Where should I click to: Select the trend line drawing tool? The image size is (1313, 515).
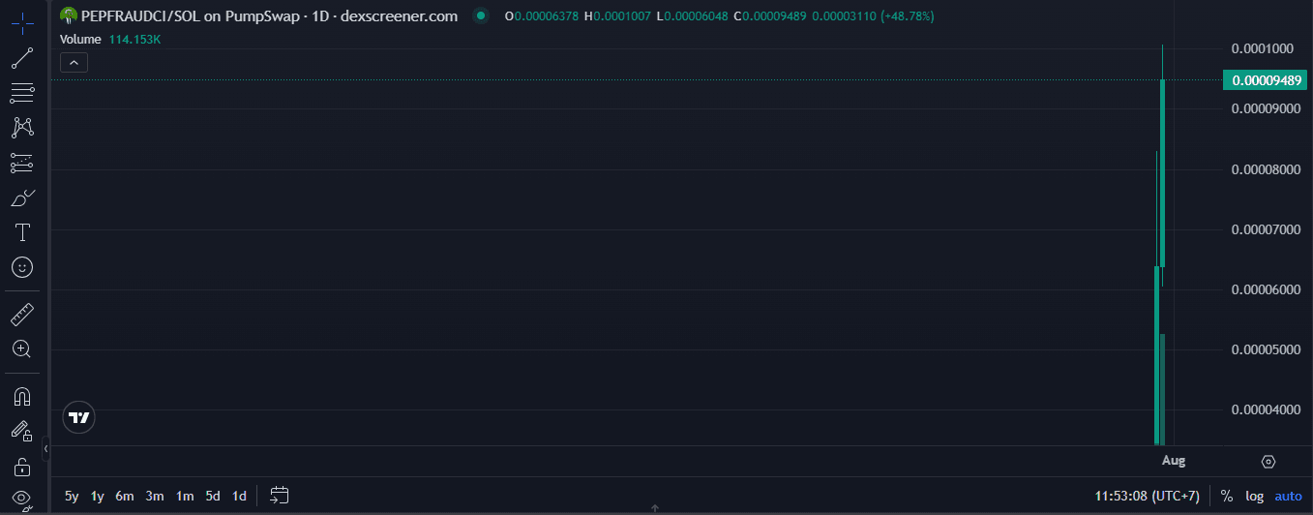point(22,58)
